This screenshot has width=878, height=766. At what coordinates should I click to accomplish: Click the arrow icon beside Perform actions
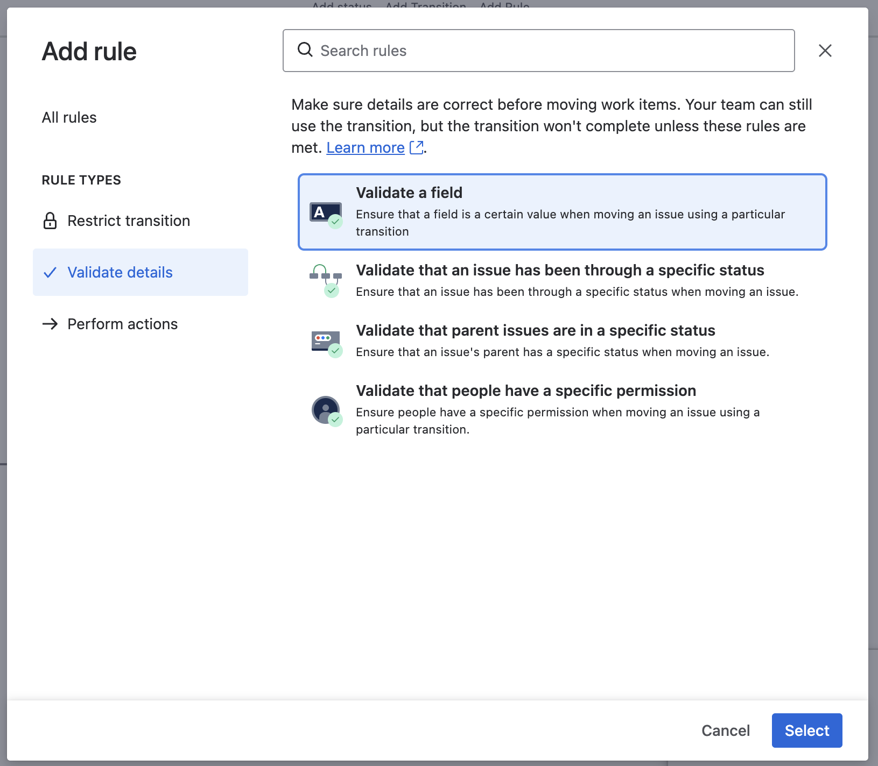click(x=50, y=324)
